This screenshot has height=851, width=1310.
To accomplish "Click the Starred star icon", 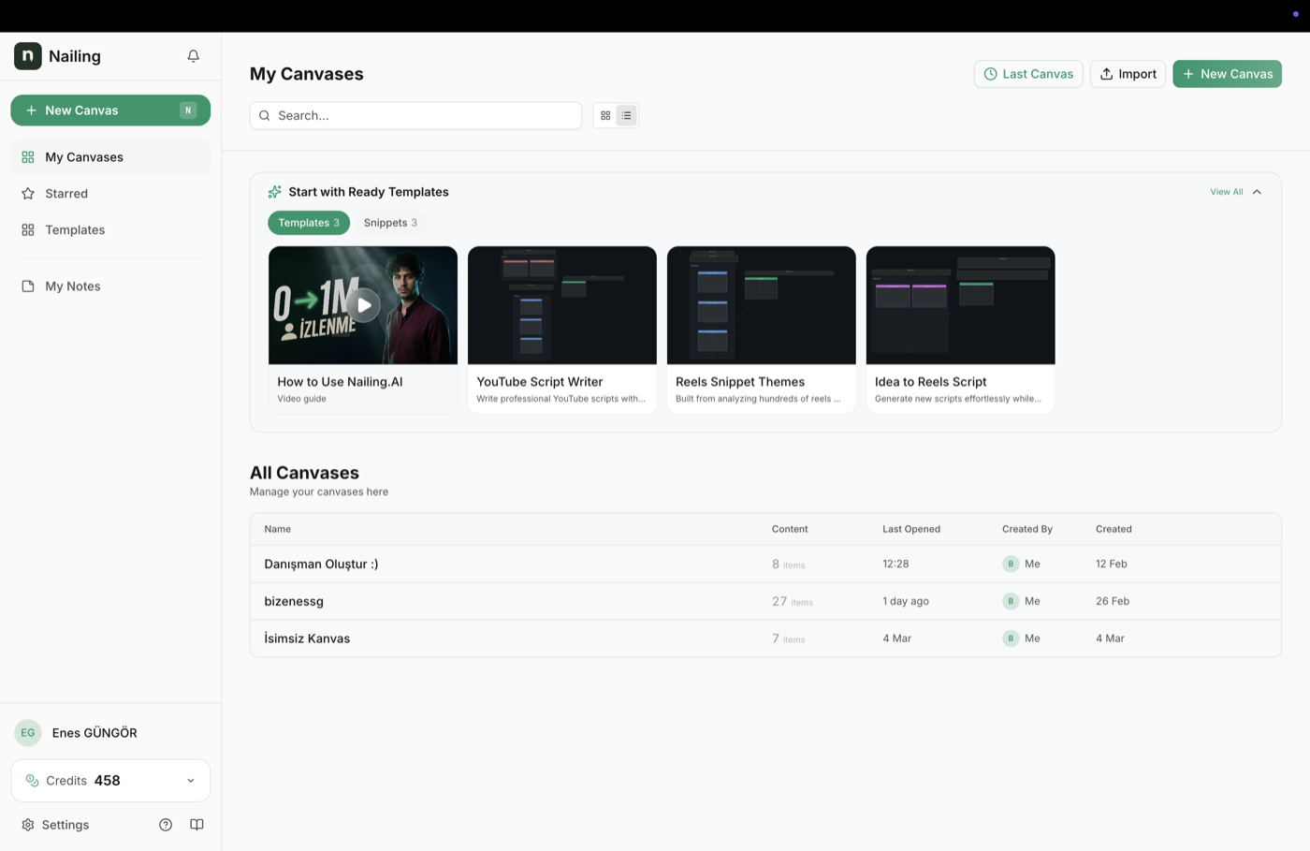I will point(28,194).
